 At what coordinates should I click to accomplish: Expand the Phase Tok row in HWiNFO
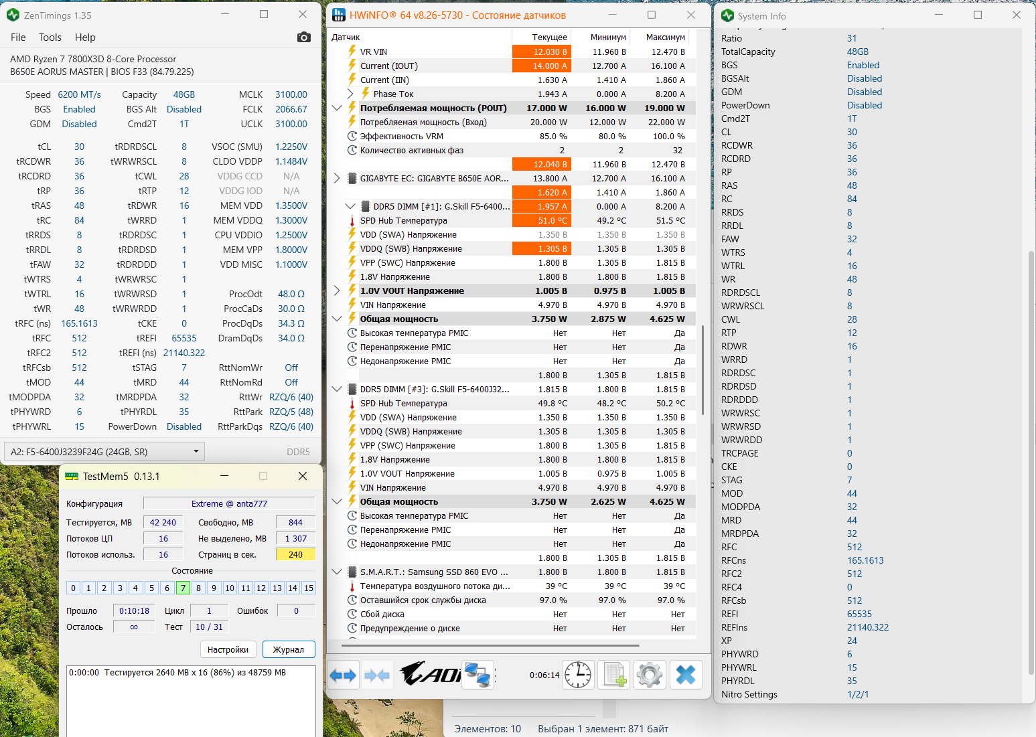tap(350, 94)
